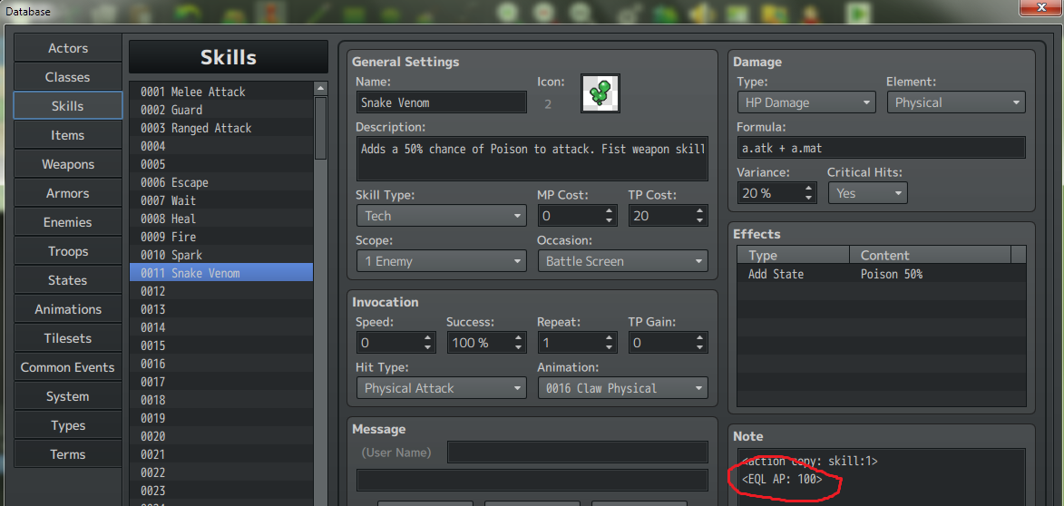Open the Enemies tab
Screen dimensions: 1064x506
click(68, 222)
